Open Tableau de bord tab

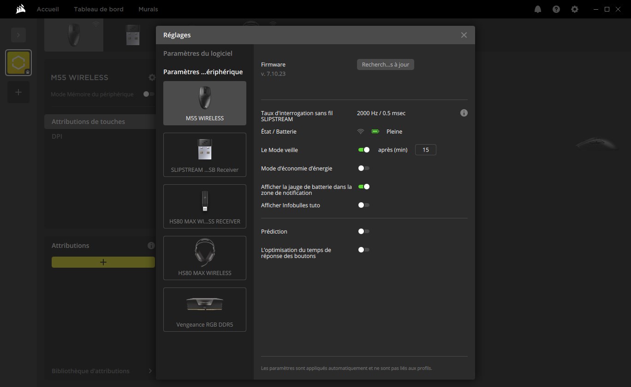tap(99, 9)
